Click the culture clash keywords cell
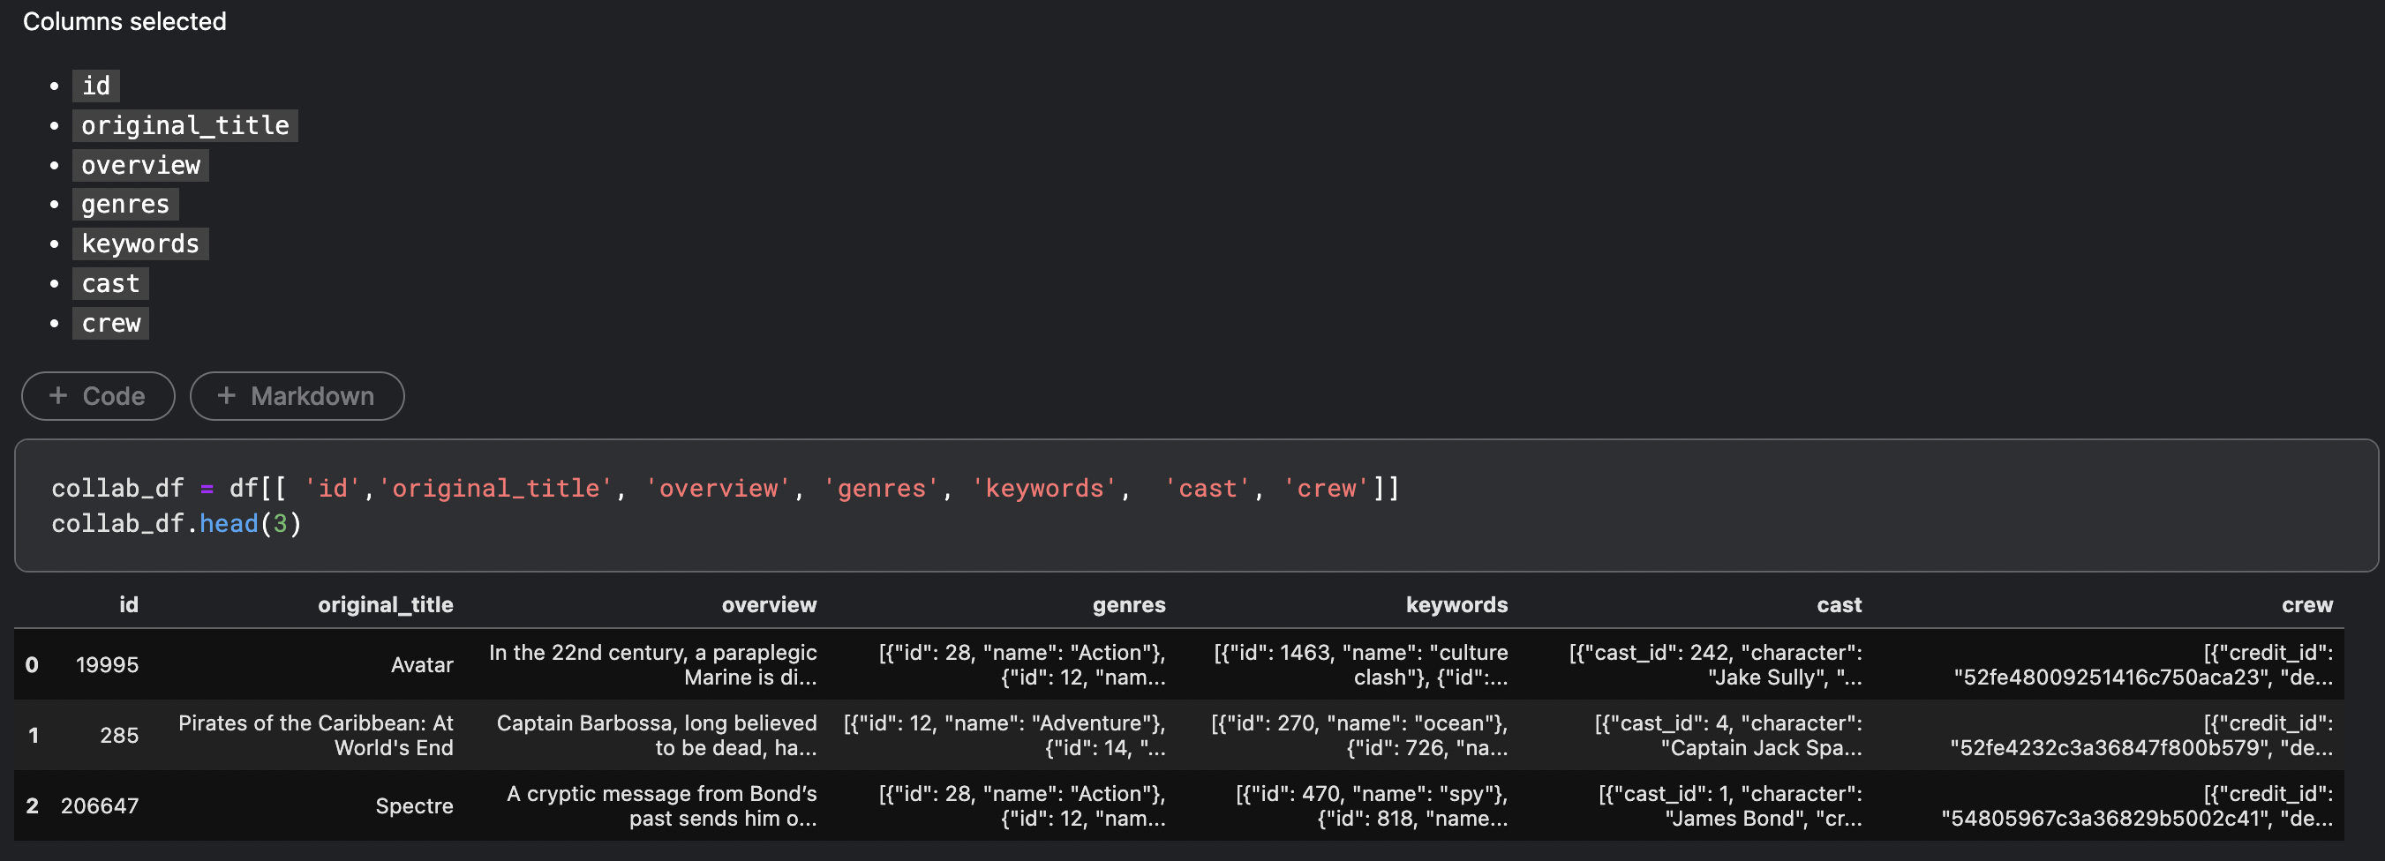This screenshot has width=2385, height=861. point(1361,665)
